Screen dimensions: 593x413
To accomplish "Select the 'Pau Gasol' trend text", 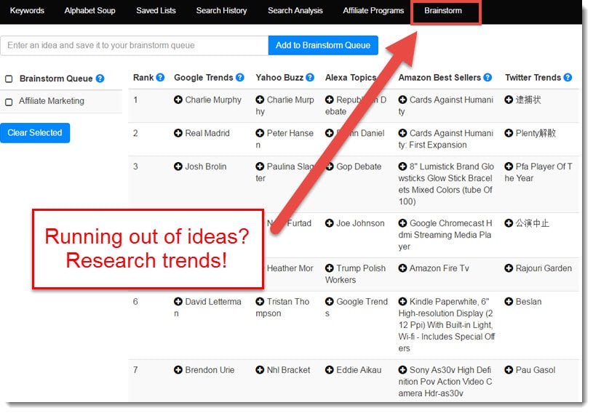I will [536, 370].
